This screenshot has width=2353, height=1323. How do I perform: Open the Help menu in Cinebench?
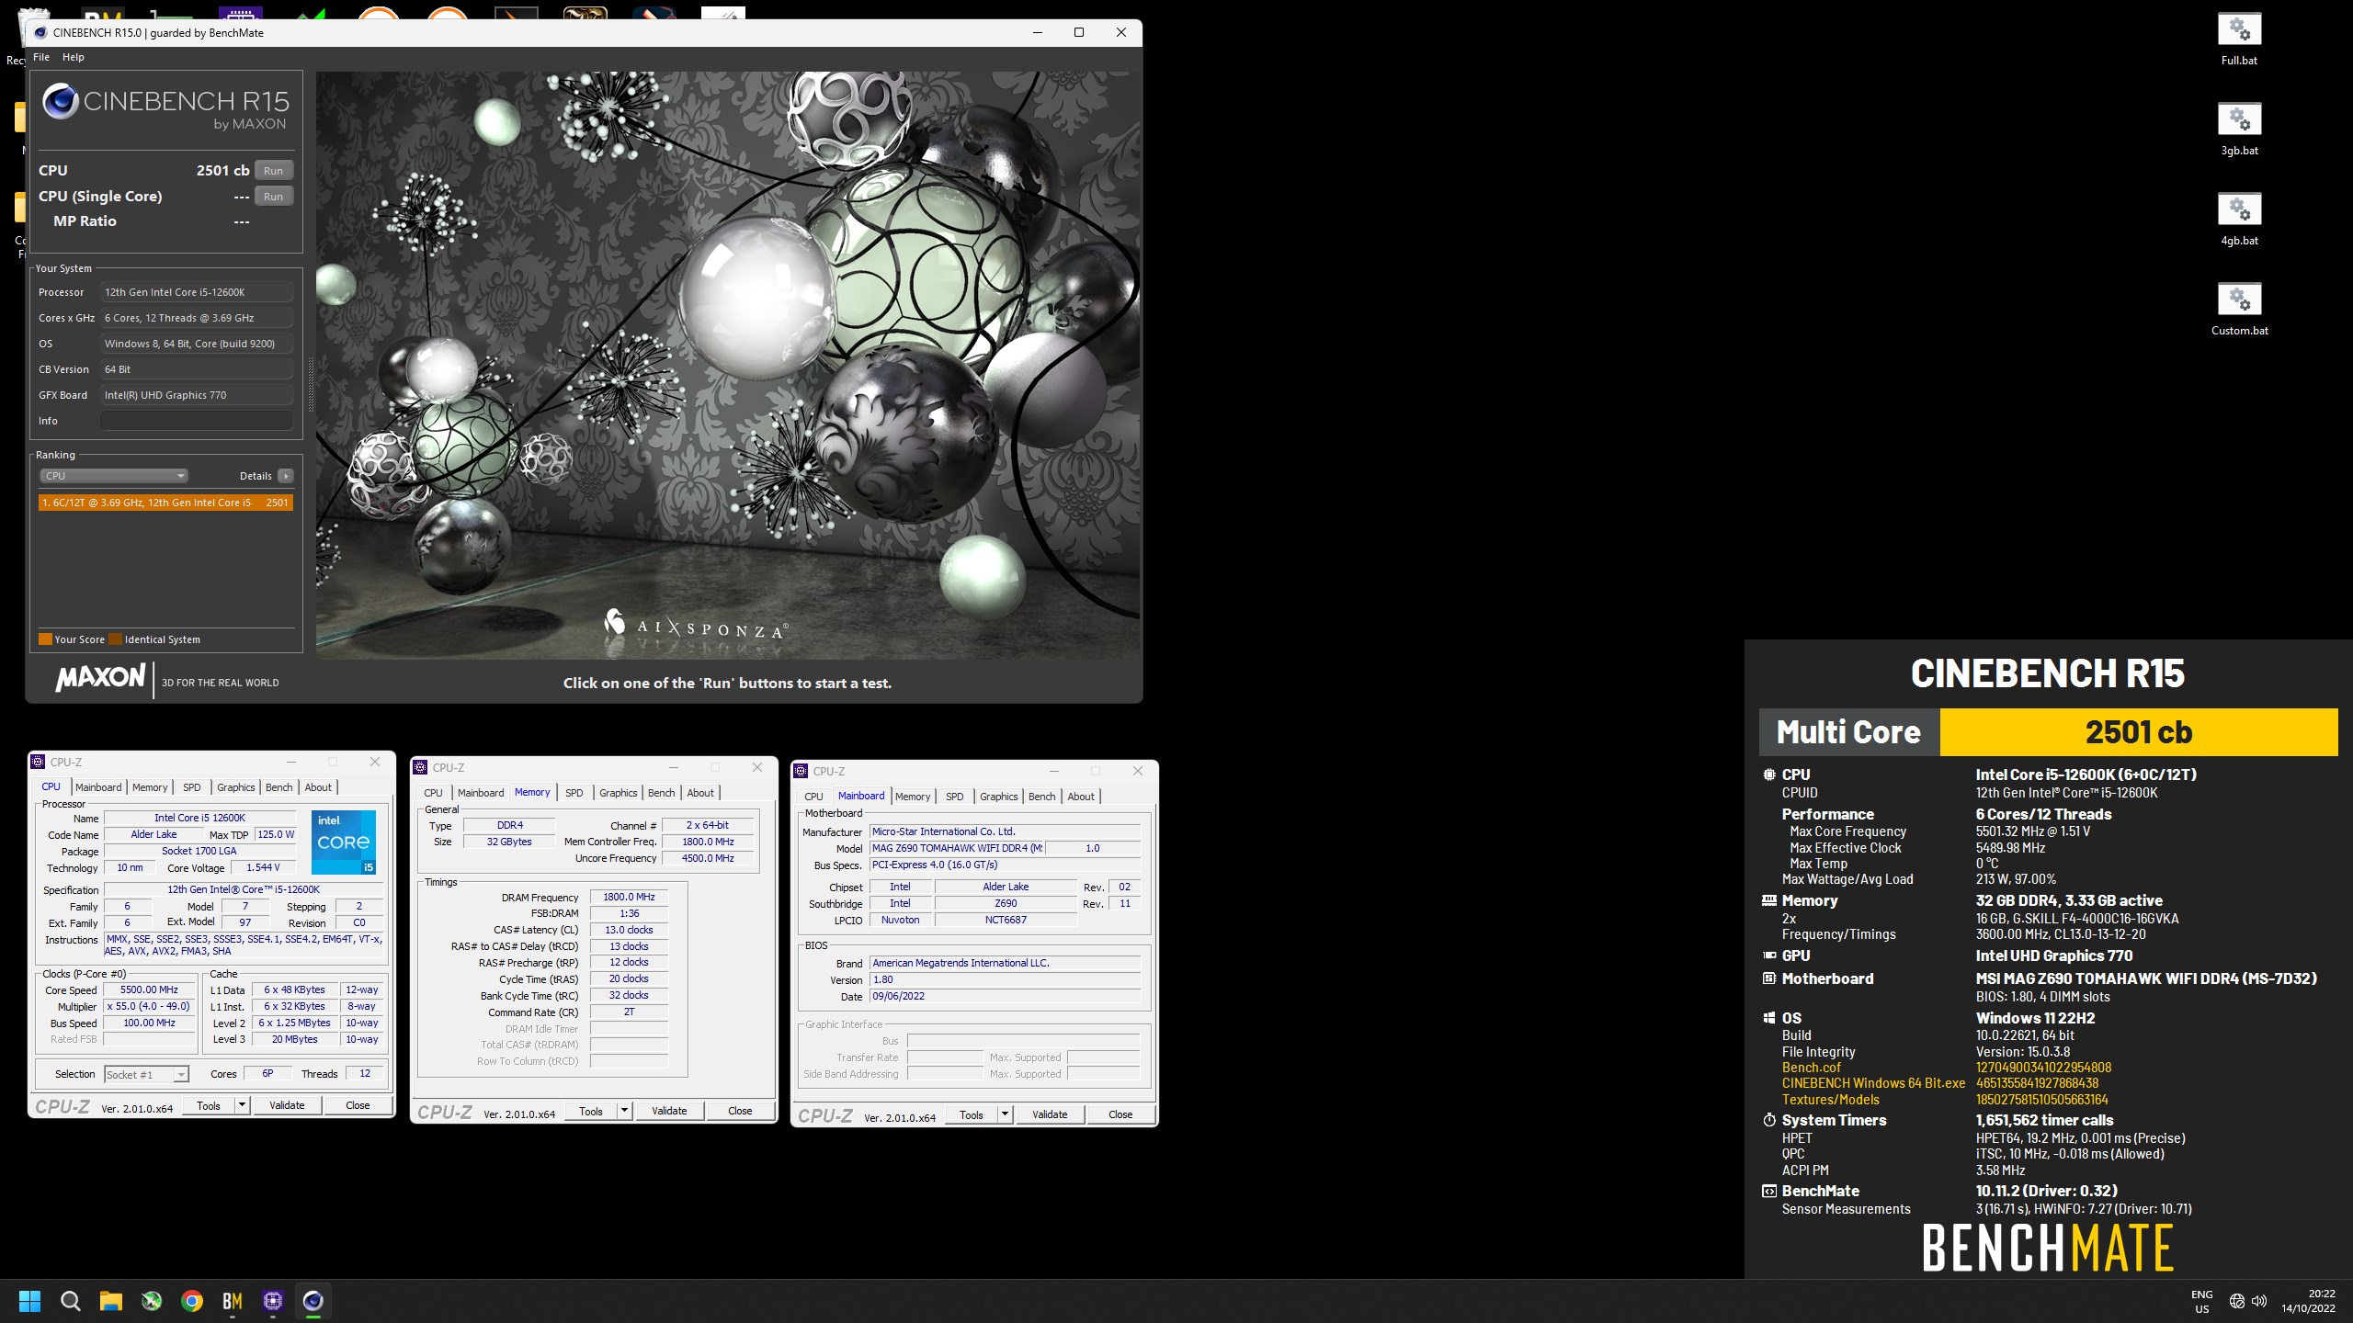pos(74,57)
